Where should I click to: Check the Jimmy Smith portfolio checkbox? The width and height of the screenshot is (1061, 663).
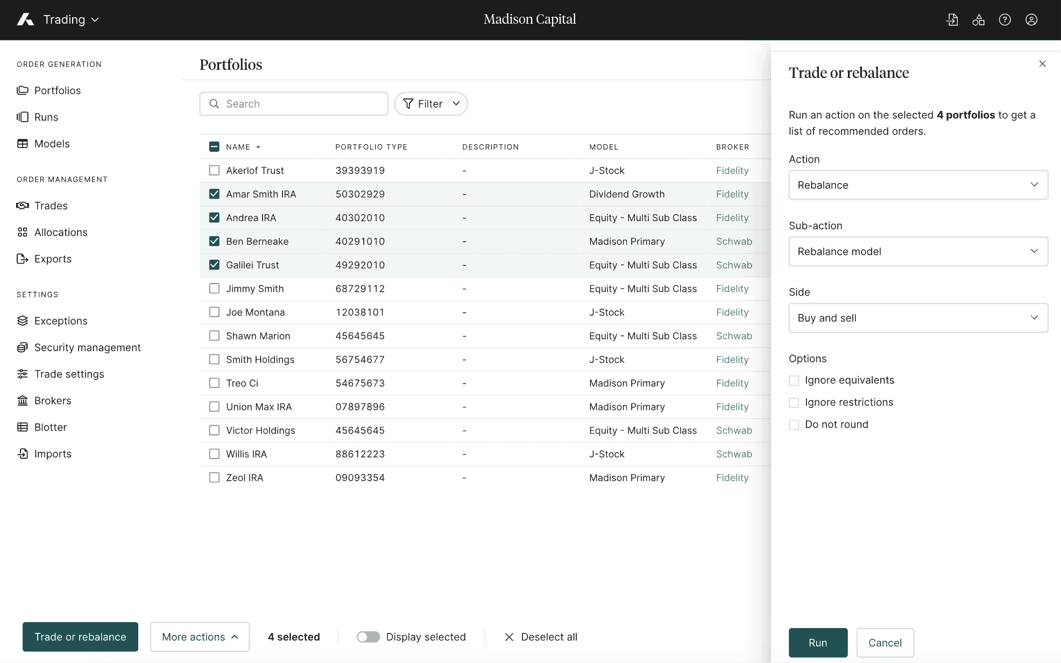click(214, 288)
